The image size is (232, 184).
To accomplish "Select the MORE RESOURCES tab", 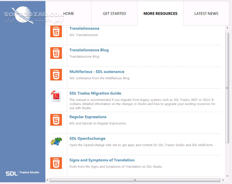I will click(160, 14).
